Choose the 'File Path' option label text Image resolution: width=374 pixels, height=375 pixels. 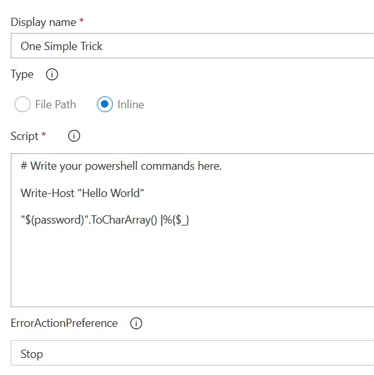click(x=56, y=105)
